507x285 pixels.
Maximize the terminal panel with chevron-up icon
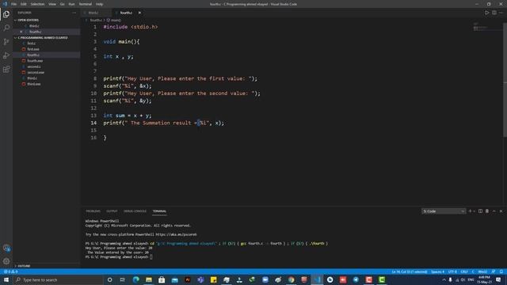494,211
